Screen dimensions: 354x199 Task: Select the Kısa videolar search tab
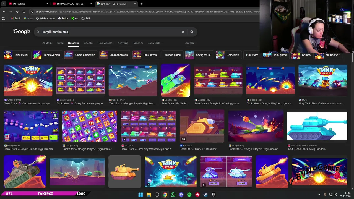(106, 43)
